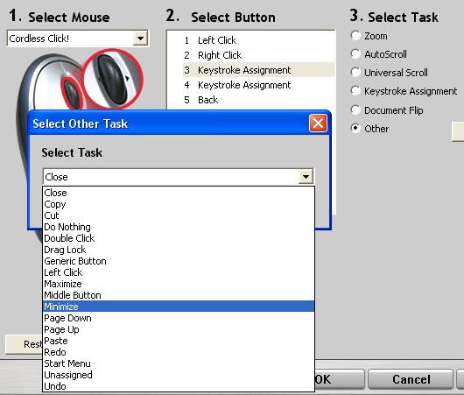Select the Undo list entry
This screenshot has height=395, width=464.
click(179, 386)
